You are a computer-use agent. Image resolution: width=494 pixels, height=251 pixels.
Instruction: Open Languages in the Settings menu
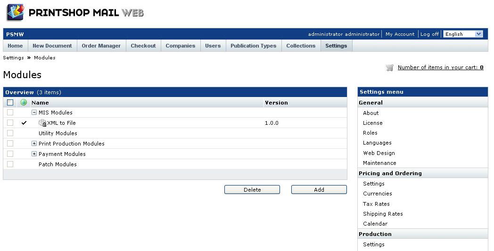point(377,143)
